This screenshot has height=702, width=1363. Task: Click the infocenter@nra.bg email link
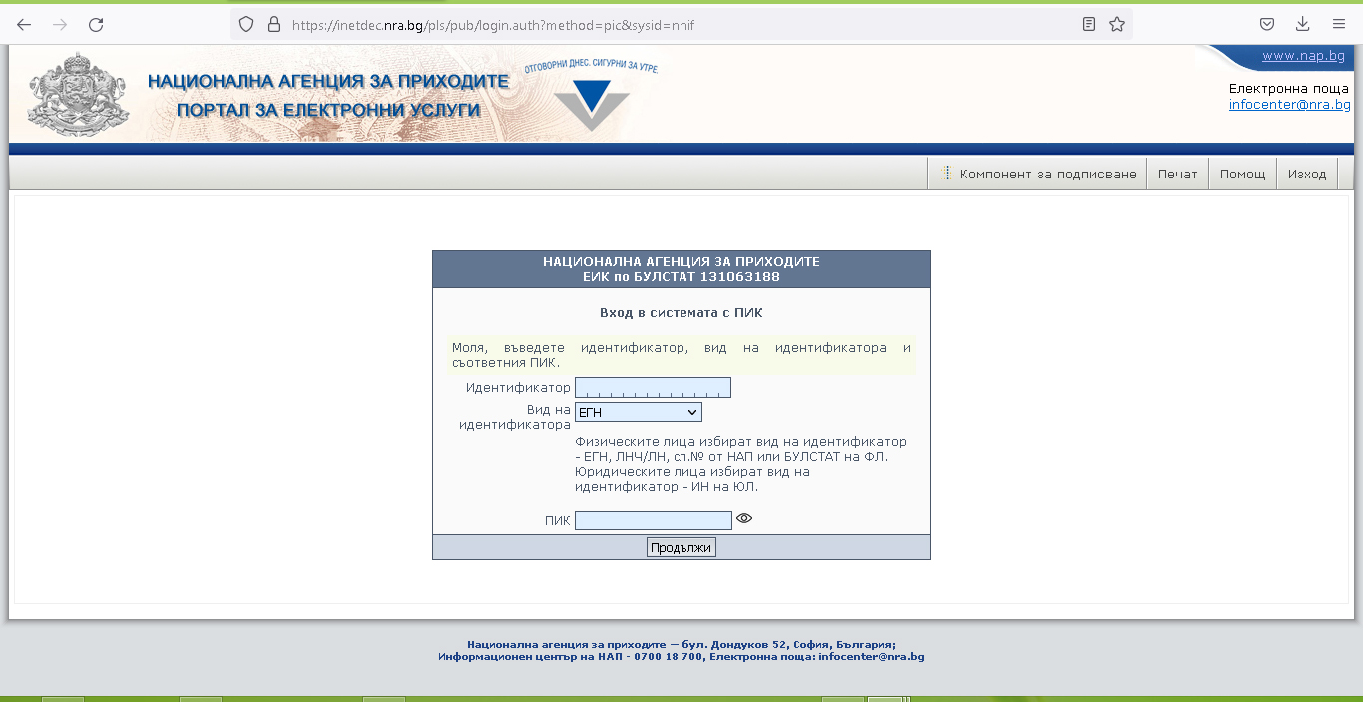pyautogui.click(x=1290, y=104)
